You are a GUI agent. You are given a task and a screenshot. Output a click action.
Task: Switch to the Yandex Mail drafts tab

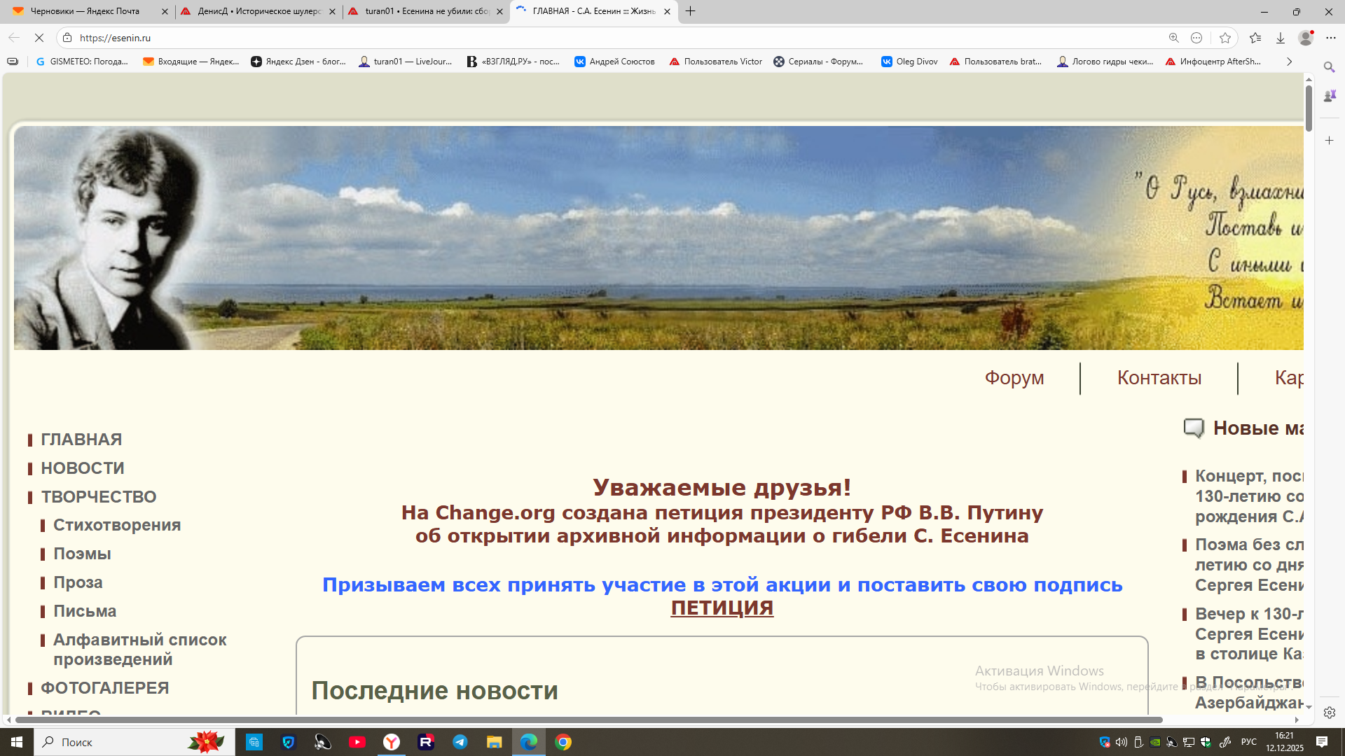[84, 11]
